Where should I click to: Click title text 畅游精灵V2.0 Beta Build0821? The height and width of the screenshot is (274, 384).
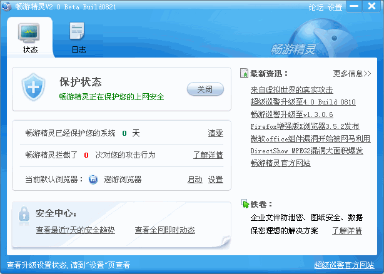click(x=66, y=7)
